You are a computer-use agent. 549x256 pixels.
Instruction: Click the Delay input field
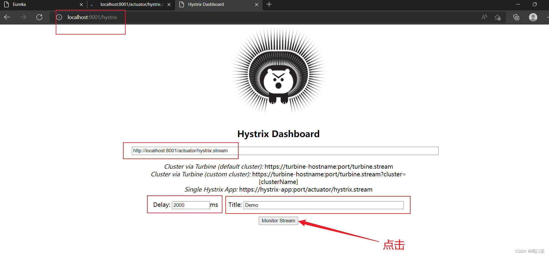pyautogui.click(x=191, y=205)
